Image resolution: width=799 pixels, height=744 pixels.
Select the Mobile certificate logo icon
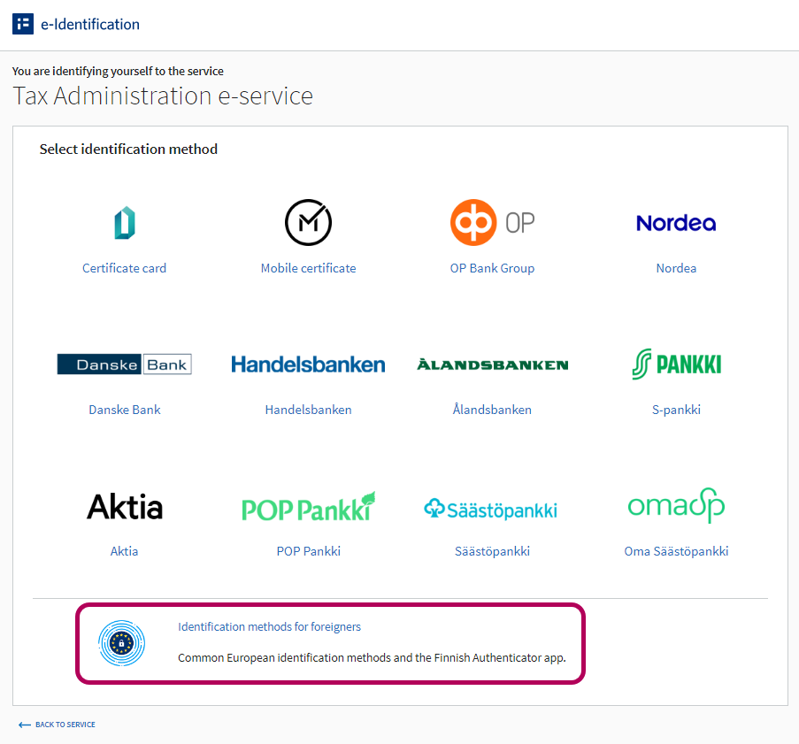pyautogui.click(x=308, y=223)
